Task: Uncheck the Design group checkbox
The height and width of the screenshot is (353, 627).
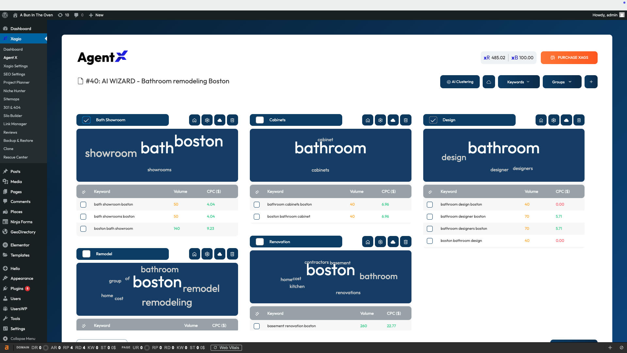Action: pyautogui.click(x=433, y=120)
